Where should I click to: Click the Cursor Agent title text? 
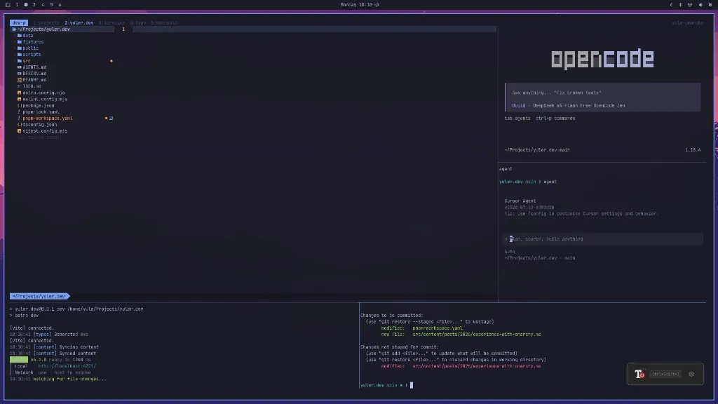(520, 201)
